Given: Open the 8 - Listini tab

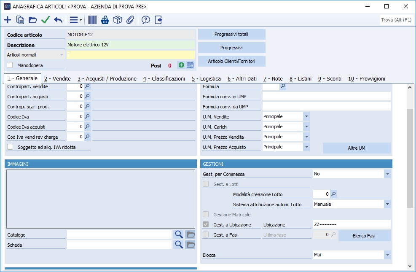Looking at the screenshot, I should coord(301,78).
